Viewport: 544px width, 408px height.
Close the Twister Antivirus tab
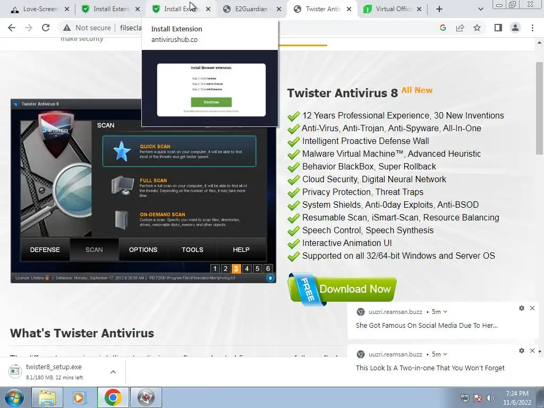(x=349, y=9)
